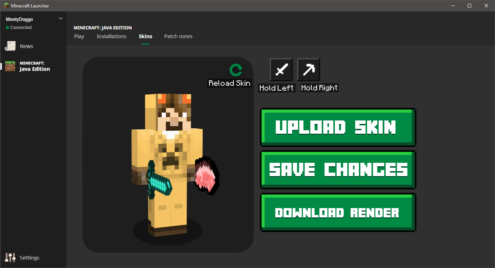Viewport: 495px width, 268px height.
Task: Minimize the Minecraft Launcher window
Action: tap(453, 6)
